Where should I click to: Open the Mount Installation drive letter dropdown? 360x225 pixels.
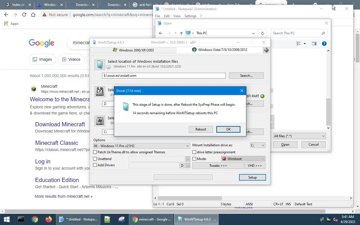coord(258,145)
